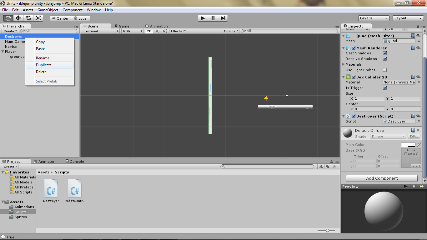
Task: Open help for Quad Mesh Filter
Action: click(413, 36)
